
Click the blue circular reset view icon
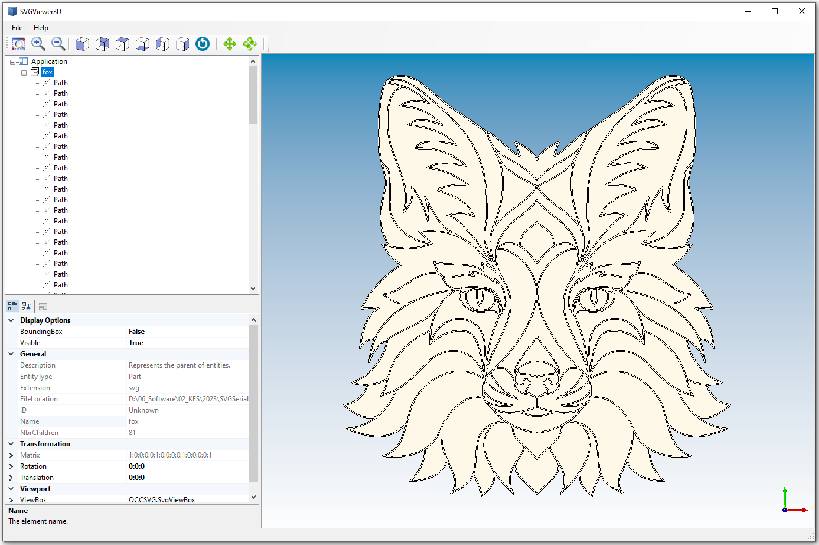[203, 44]
